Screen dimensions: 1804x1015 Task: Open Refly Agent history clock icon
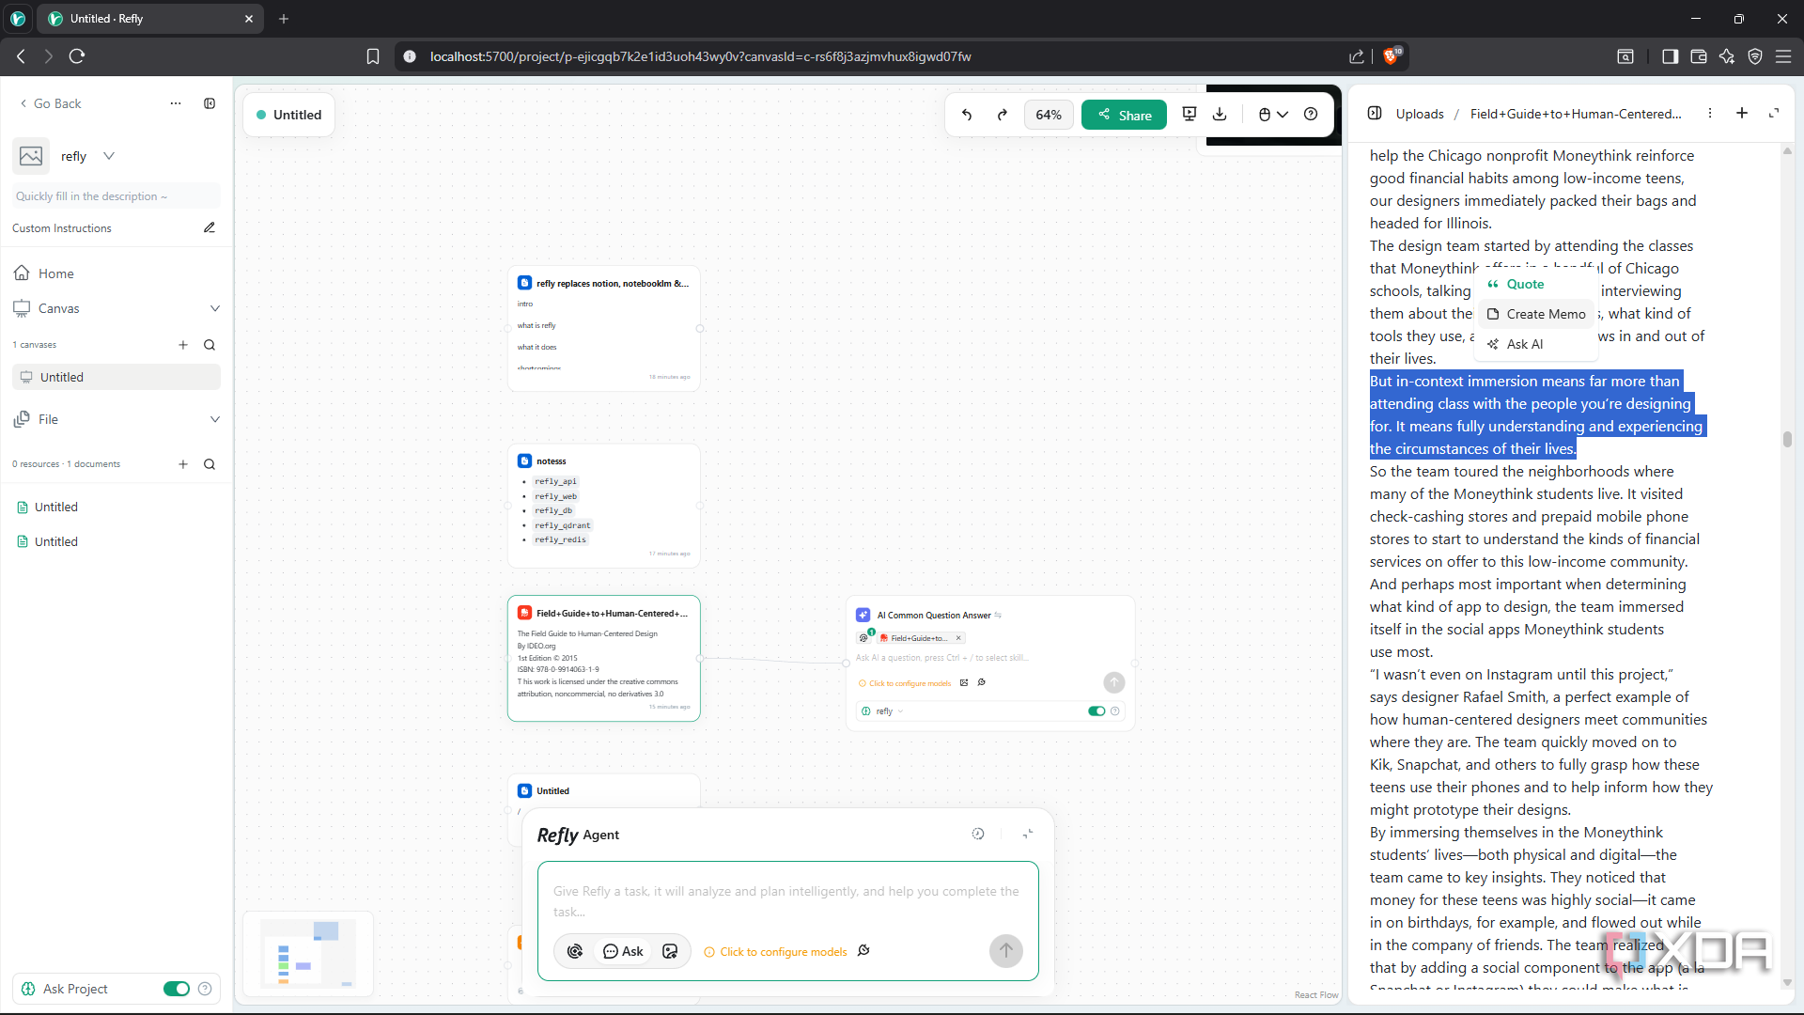[978, 834]
